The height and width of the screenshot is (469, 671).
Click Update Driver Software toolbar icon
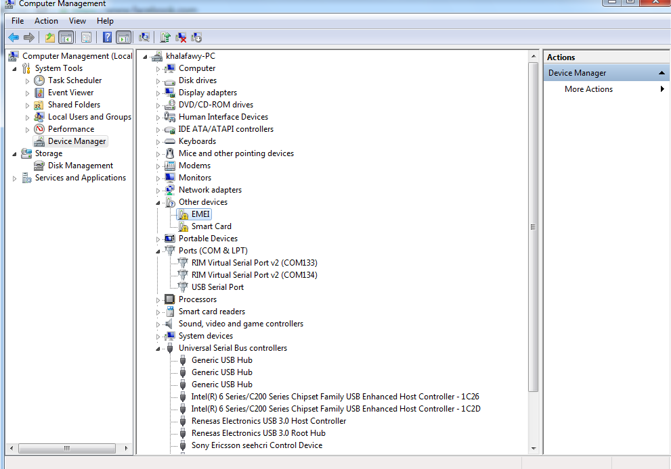pyautogui.click(x=165, y=38)
